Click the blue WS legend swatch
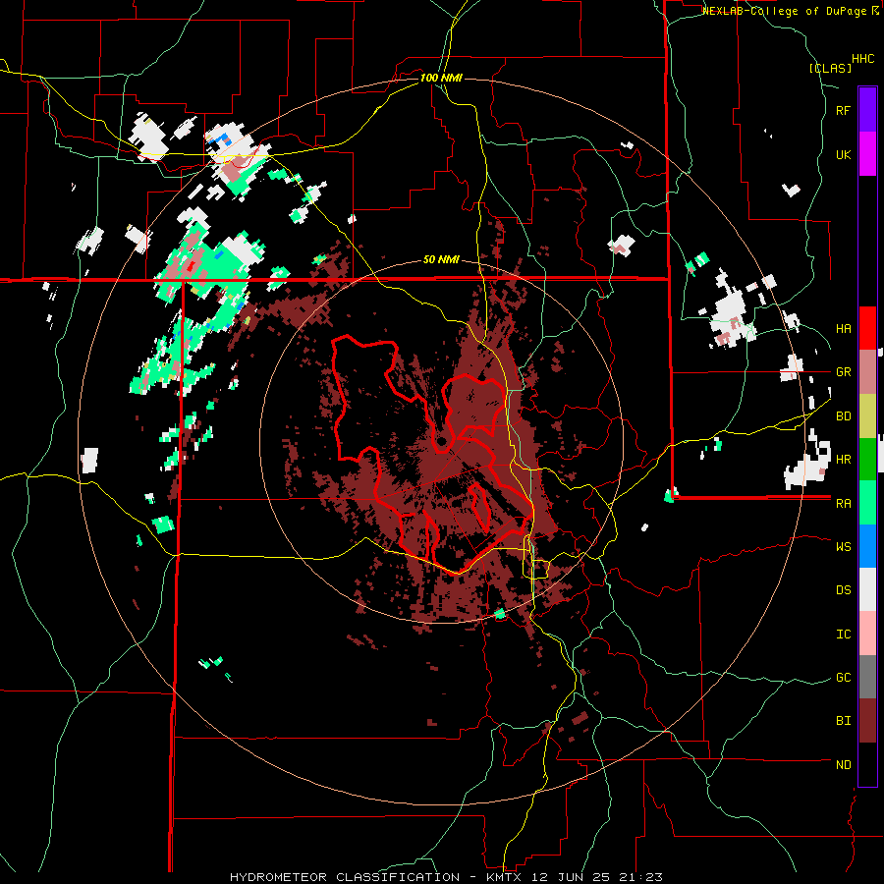 [x=867, y=546]
